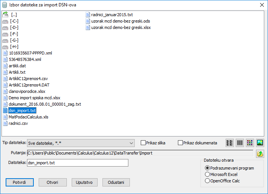Select the [-C-] drive entry
Viewport: 268px width, 194px height.
pos(14,21)
